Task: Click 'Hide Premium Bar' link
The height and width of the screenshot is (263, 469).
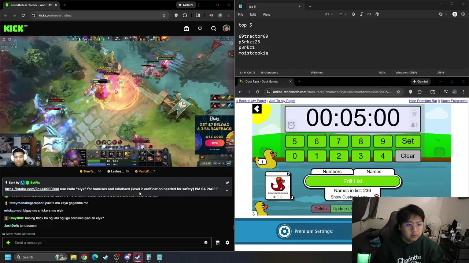Action: 423,101
